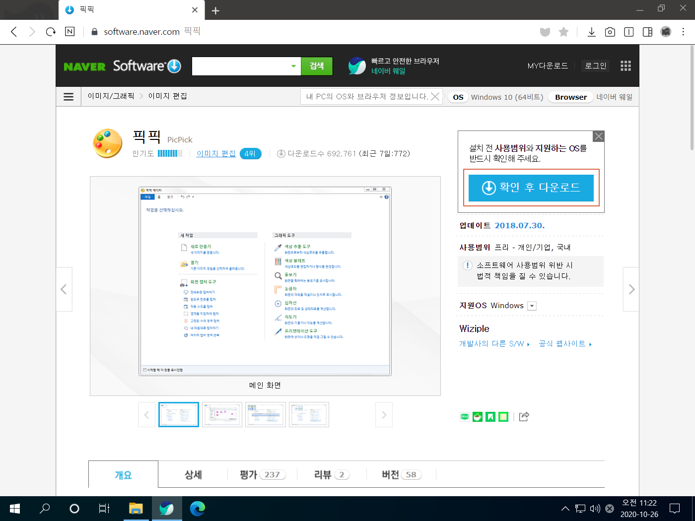Viewport: 695px width, 521px height.
Task: Bookmark this page with the star icon
Action: (x=563, y=32)
